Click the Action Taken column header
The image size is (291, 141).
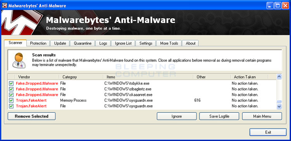click(x=249, y=77)
